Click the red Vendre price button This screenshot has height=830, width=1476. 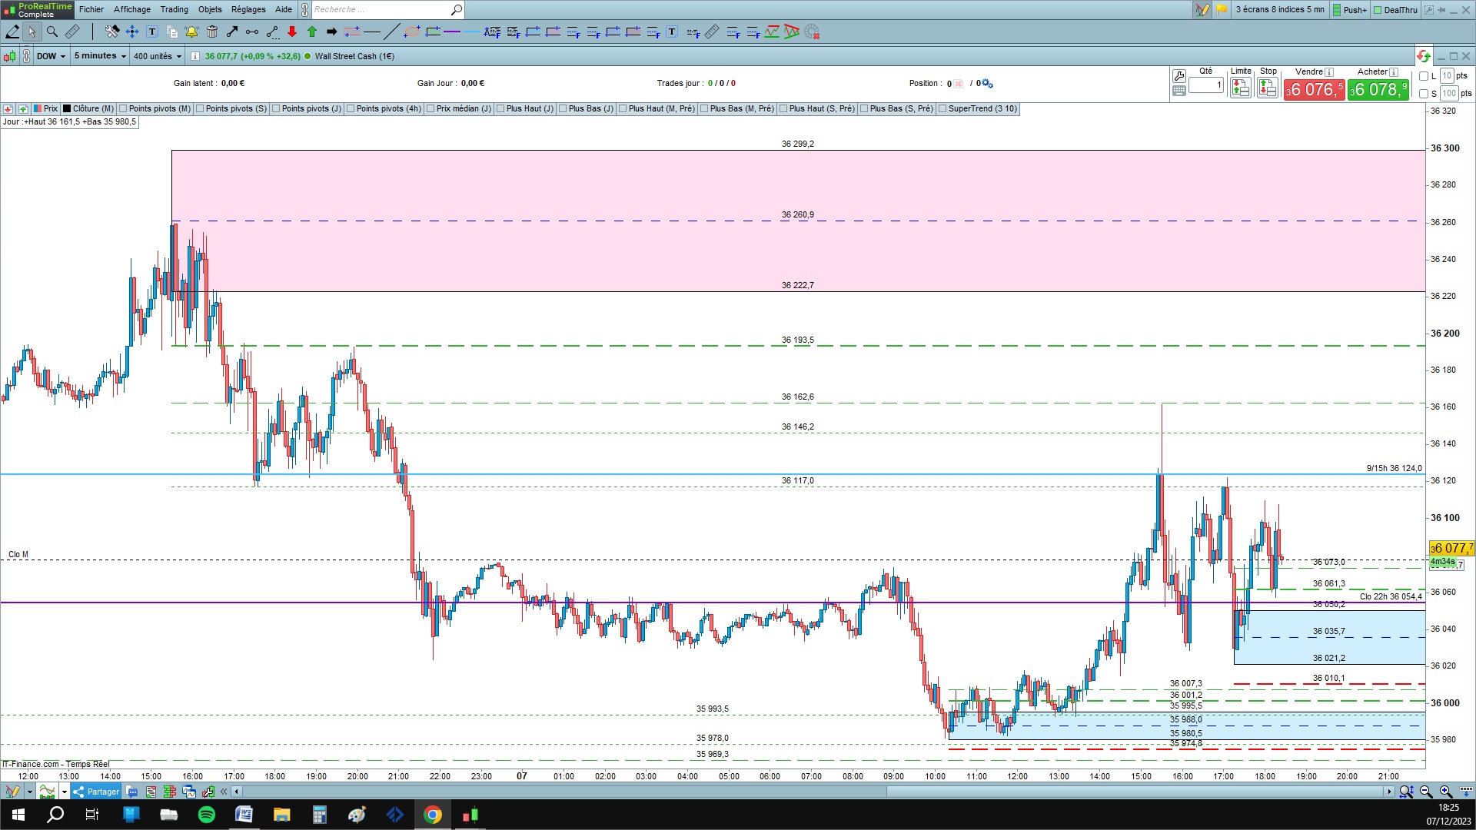[x=1314, y=90]
